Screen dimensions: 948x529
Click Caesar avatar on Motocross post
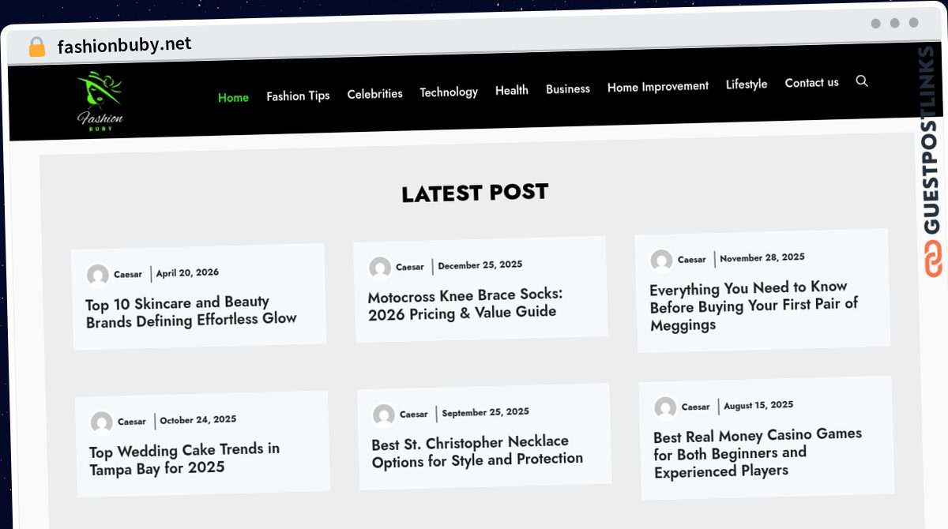380,268
